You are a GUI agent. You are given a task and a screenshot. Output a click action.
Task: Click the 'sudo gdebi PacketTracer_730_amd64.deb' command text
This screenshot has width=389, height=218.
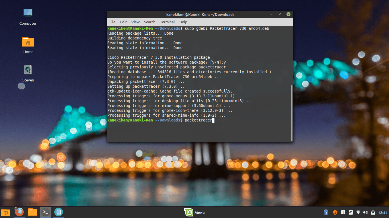tap(227, 28)
